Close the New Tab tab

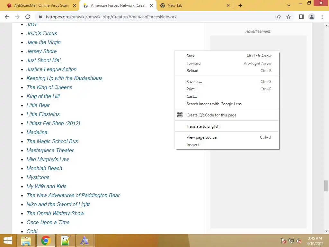point(228,5)
